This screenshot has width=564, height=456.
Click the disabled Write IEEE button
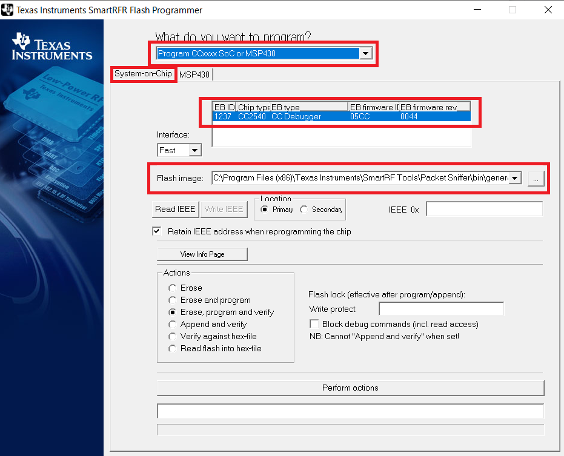pyautogui.click(x=224, y=210)
